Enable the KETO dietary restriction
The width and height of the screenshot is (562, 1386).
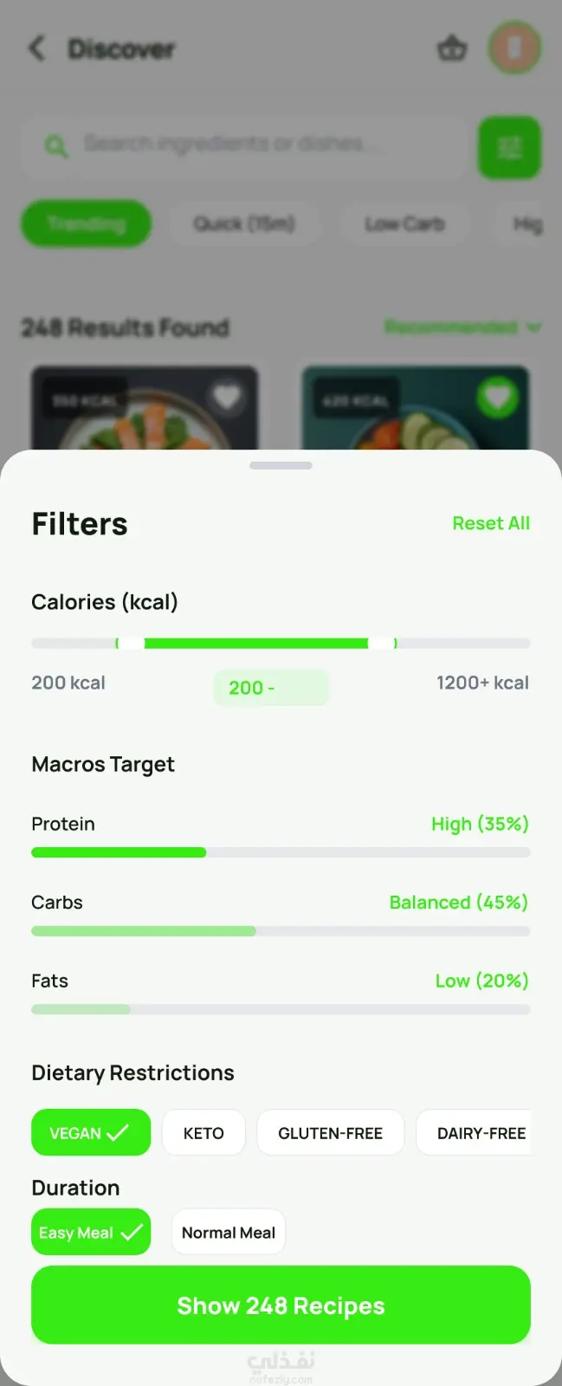(203, 1132)
